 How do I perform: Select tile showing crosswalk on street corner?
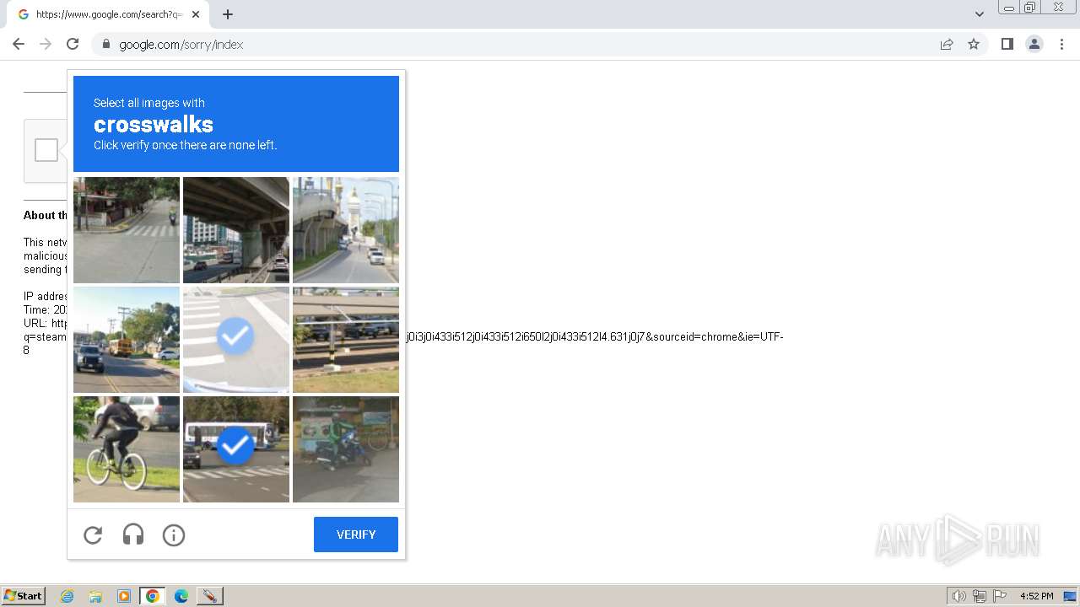(127, 230)
